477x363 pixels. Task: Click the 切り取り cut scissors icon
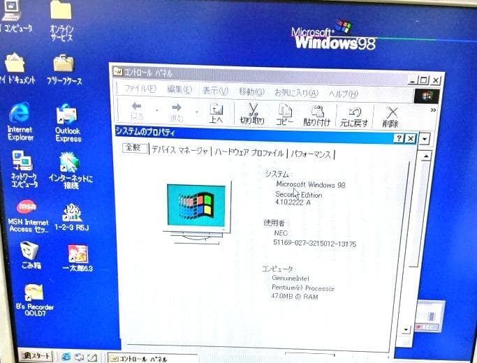coord(253,114)
